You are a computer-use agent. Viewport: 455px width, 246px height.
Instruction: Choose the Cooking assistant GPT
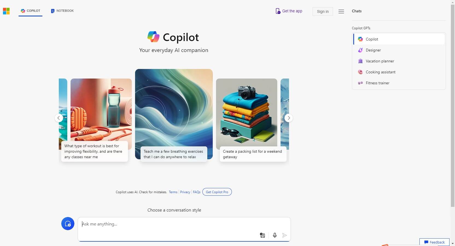point(399,72)
